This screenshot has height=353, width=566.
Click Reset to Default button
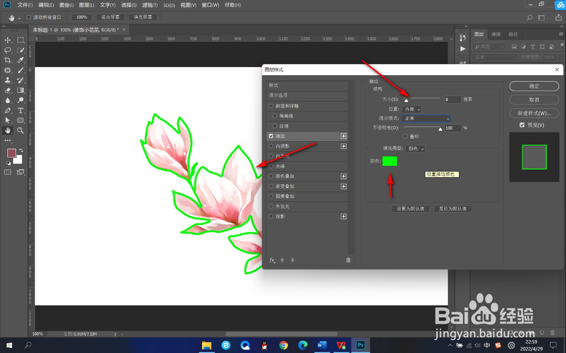[x=453, y=209]
